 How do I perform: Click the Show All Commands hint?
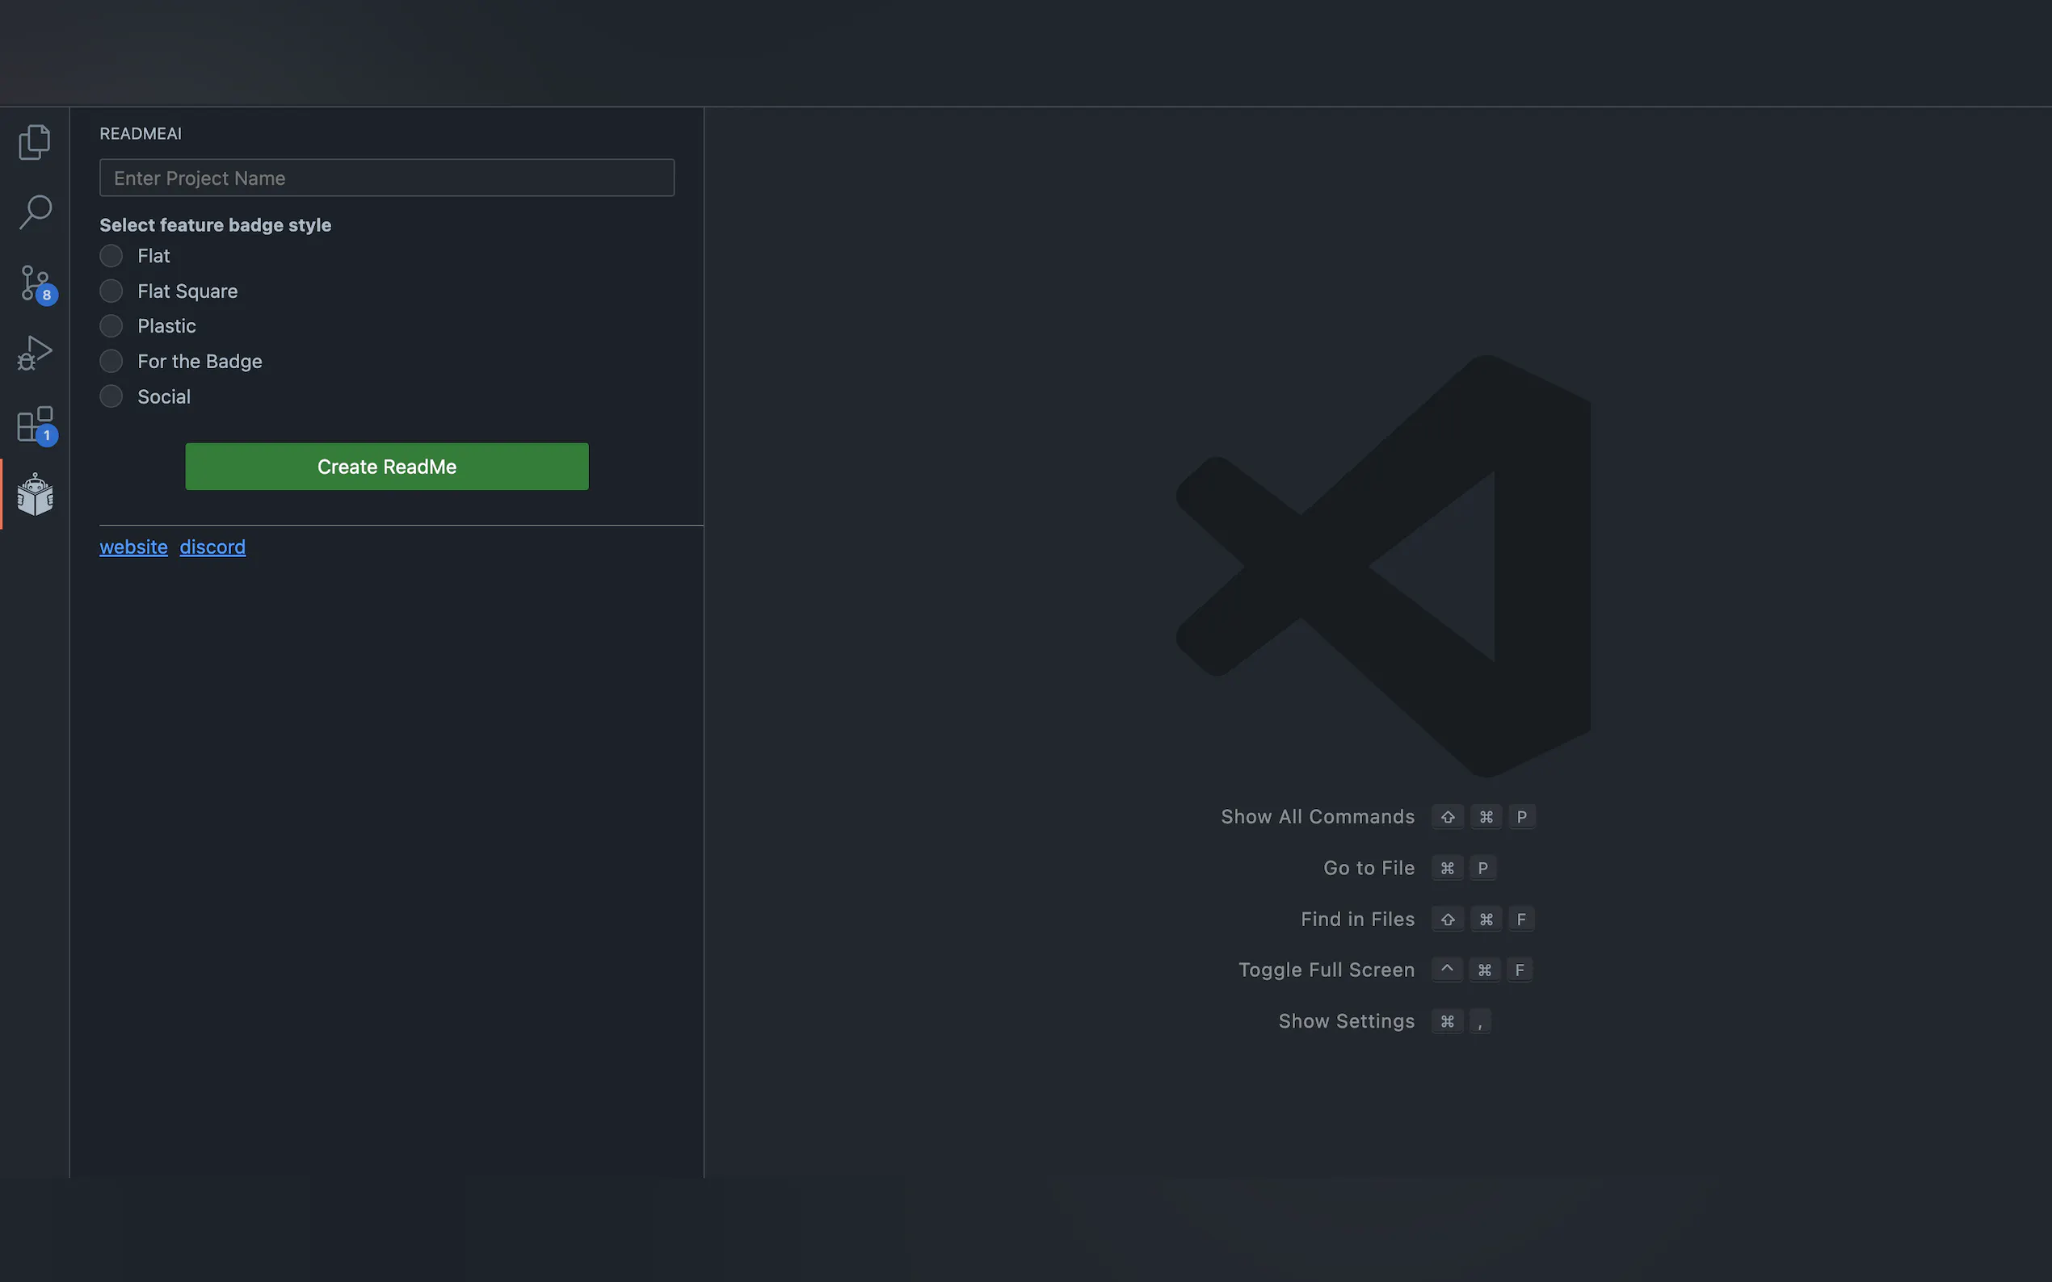click(x=1318, y=816)
